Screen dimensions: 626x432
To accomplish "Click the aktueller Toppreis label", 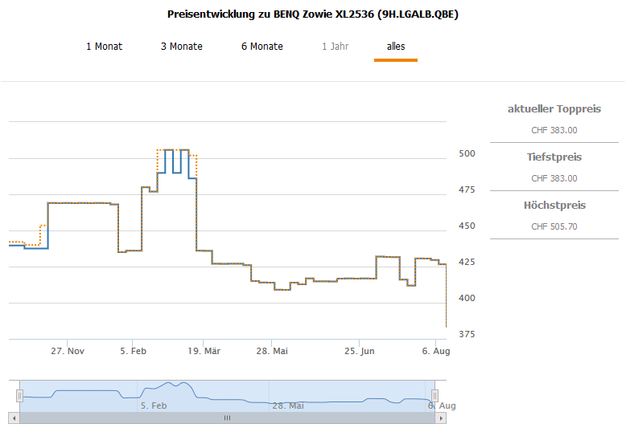I will [x=554, y=109].
